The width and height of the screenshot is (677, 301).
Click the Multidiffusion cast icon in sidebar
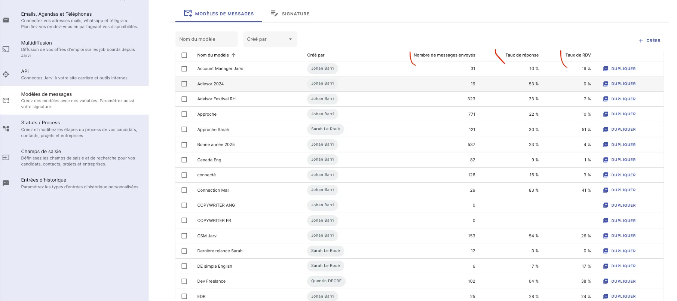[6, 49]
